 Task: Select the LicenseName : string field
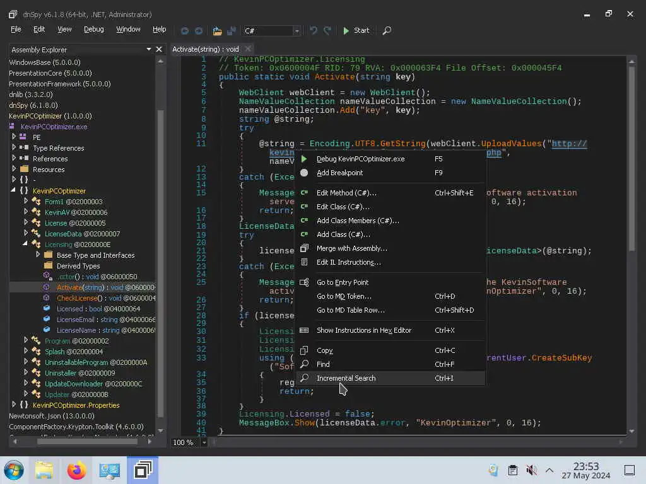[106, 330]
